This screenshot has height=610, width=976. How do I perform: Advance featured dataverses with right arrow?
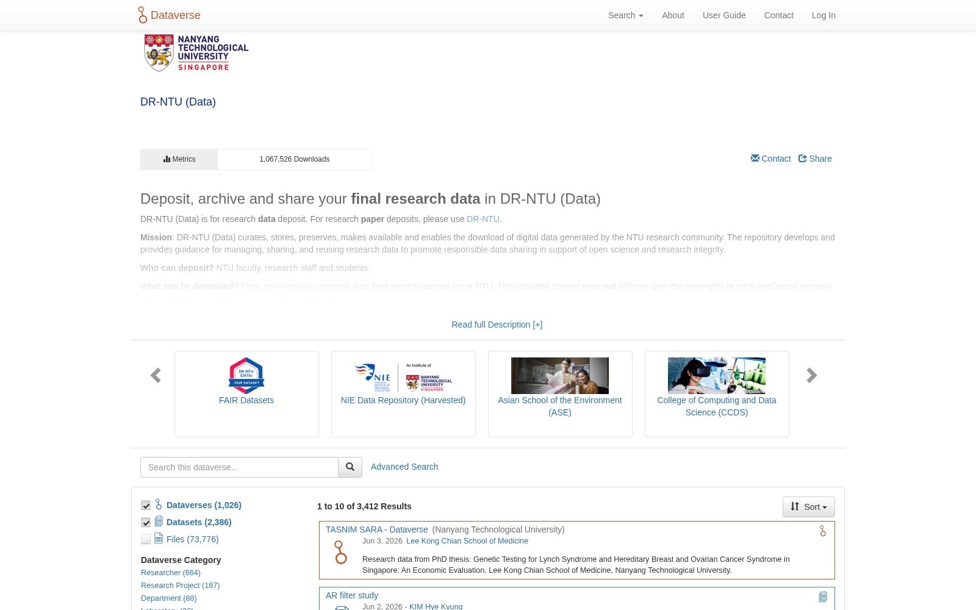[811, 375]
